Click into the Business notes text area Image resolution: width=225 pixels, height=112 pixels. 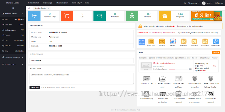point(81,78)
